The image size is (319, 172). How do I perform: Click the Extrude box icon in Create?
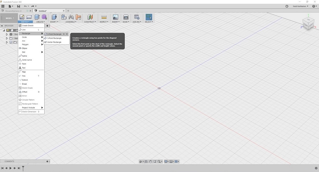37,17
